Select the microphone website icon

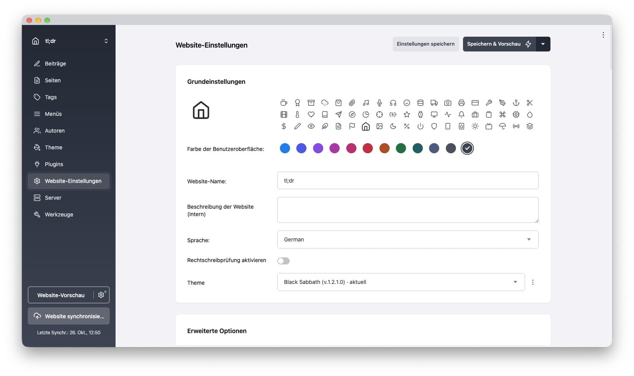[x=379, y=103]
